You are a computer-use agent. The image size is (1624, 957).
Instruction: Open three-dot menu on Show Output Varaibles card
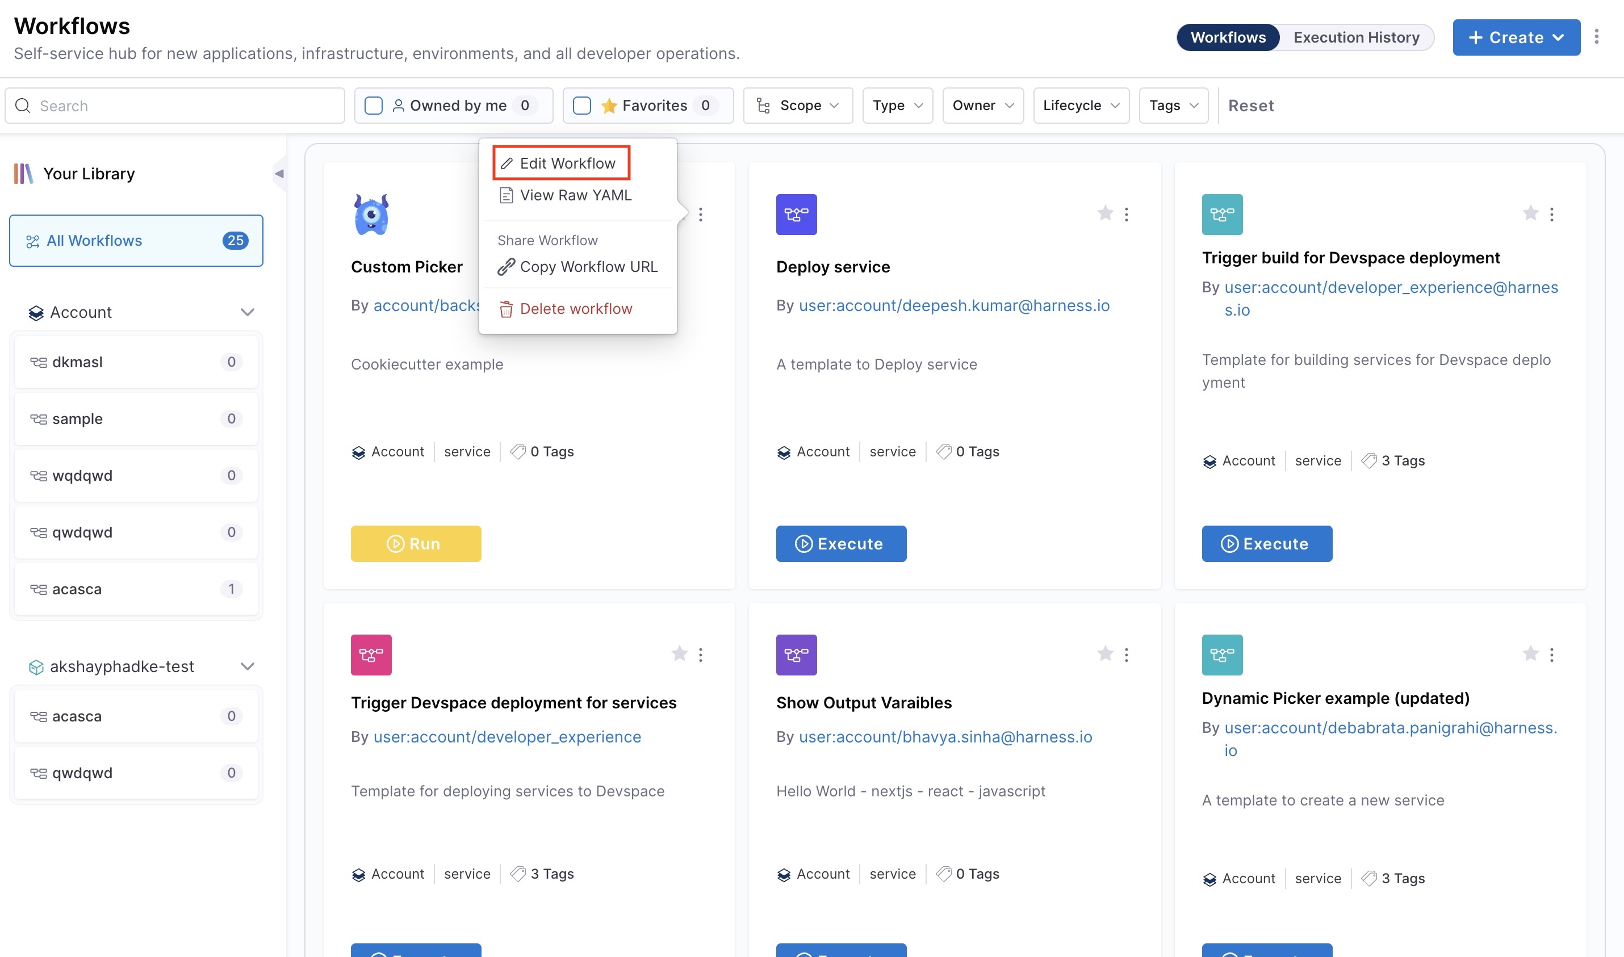coord(1126,654)
